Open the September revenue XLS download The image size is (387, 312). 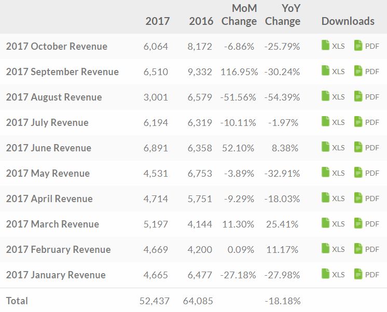[333, 71]
